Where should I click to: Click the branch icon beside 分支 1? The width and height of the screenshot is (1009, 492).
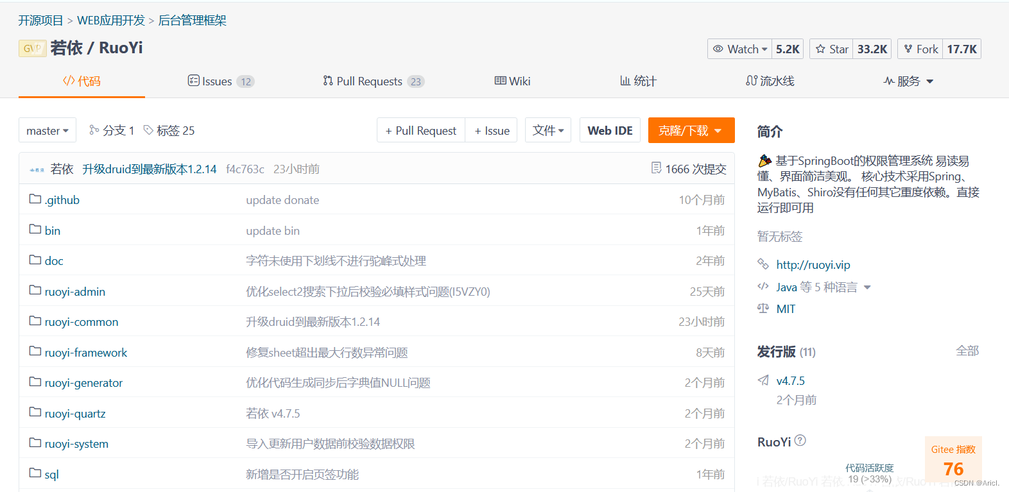point(94,130)
